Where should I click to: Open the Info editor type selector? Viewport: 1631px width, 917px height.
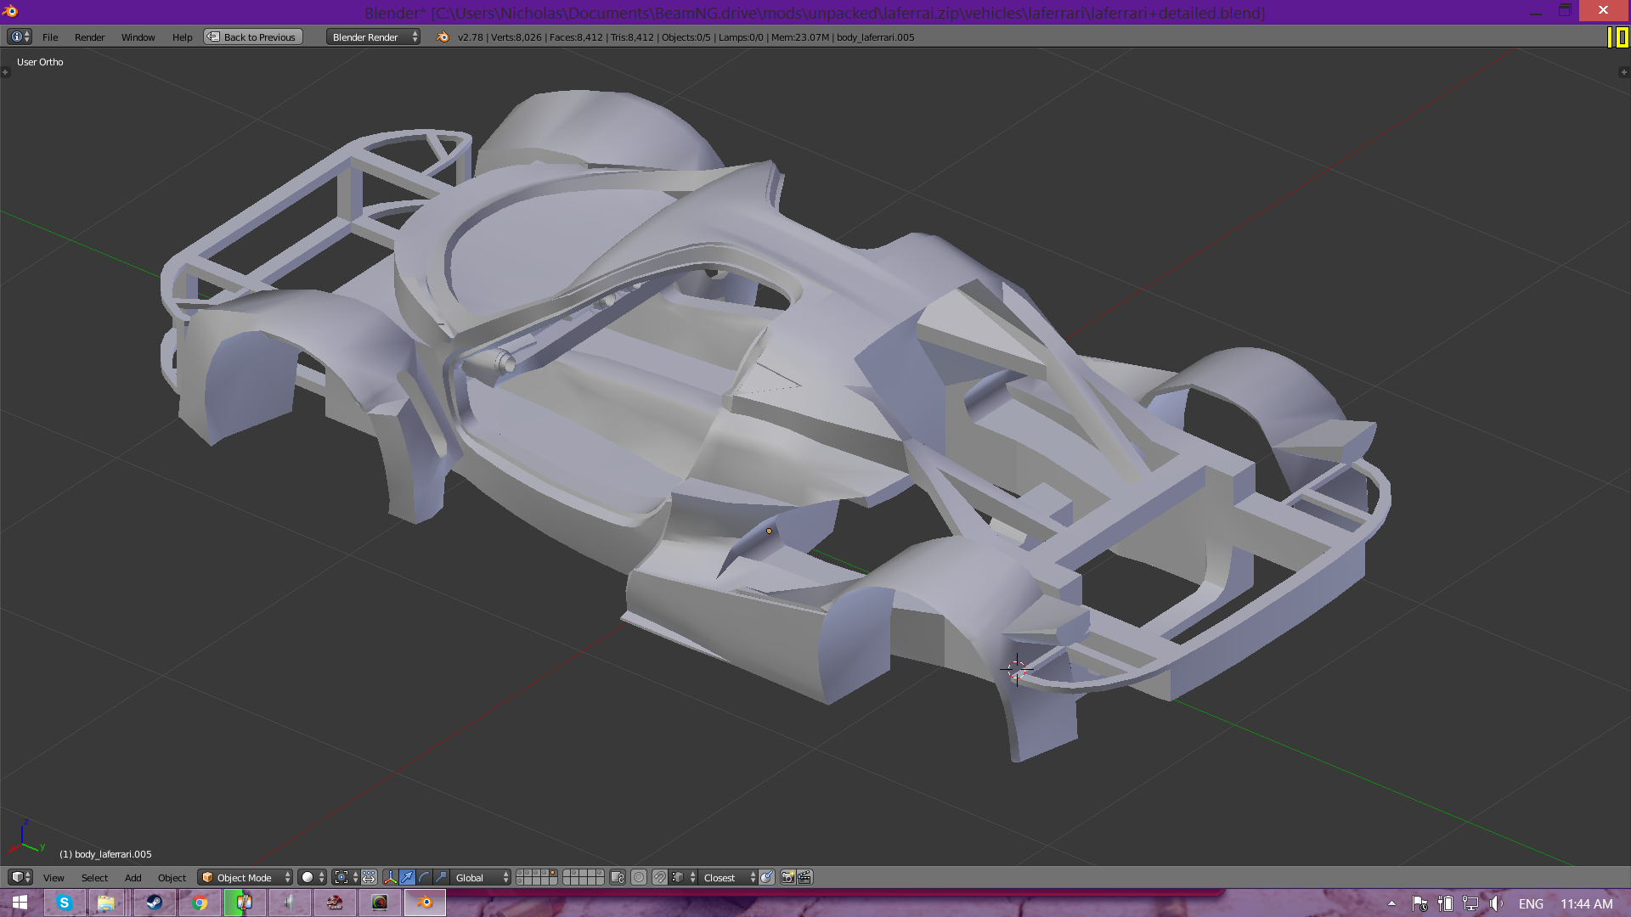tap(19, 37)
